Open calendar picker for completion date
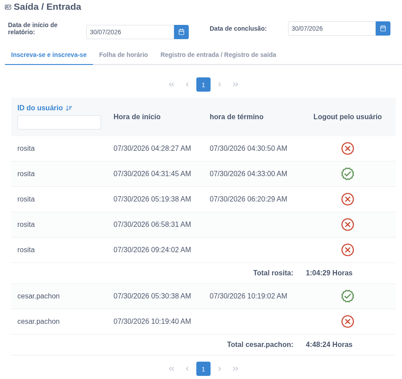 point(383,28)
